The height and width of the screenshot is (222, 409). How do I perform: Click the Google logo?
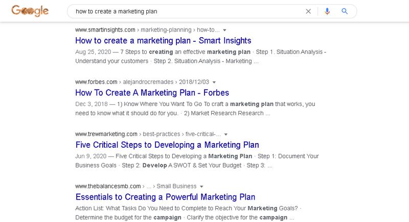point(30,11)
